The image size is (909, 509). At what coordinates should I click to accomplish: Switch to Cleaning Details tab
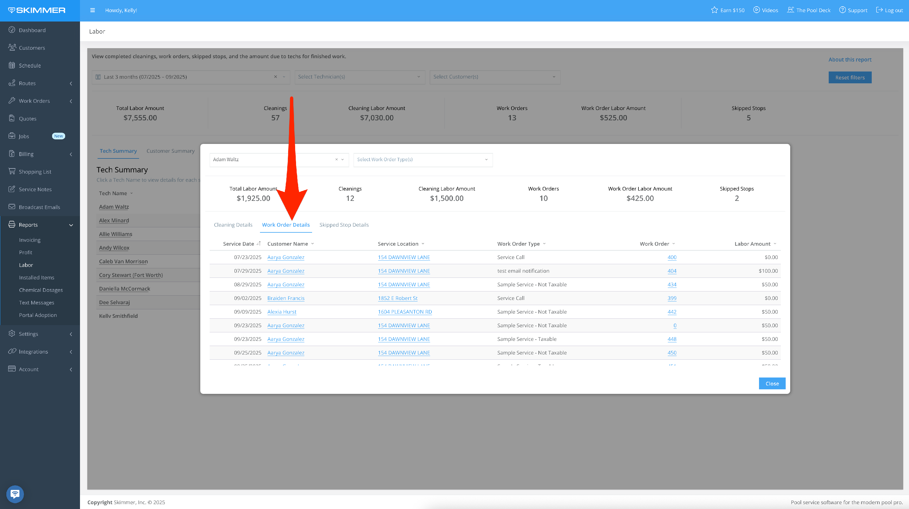coord(233,225)
